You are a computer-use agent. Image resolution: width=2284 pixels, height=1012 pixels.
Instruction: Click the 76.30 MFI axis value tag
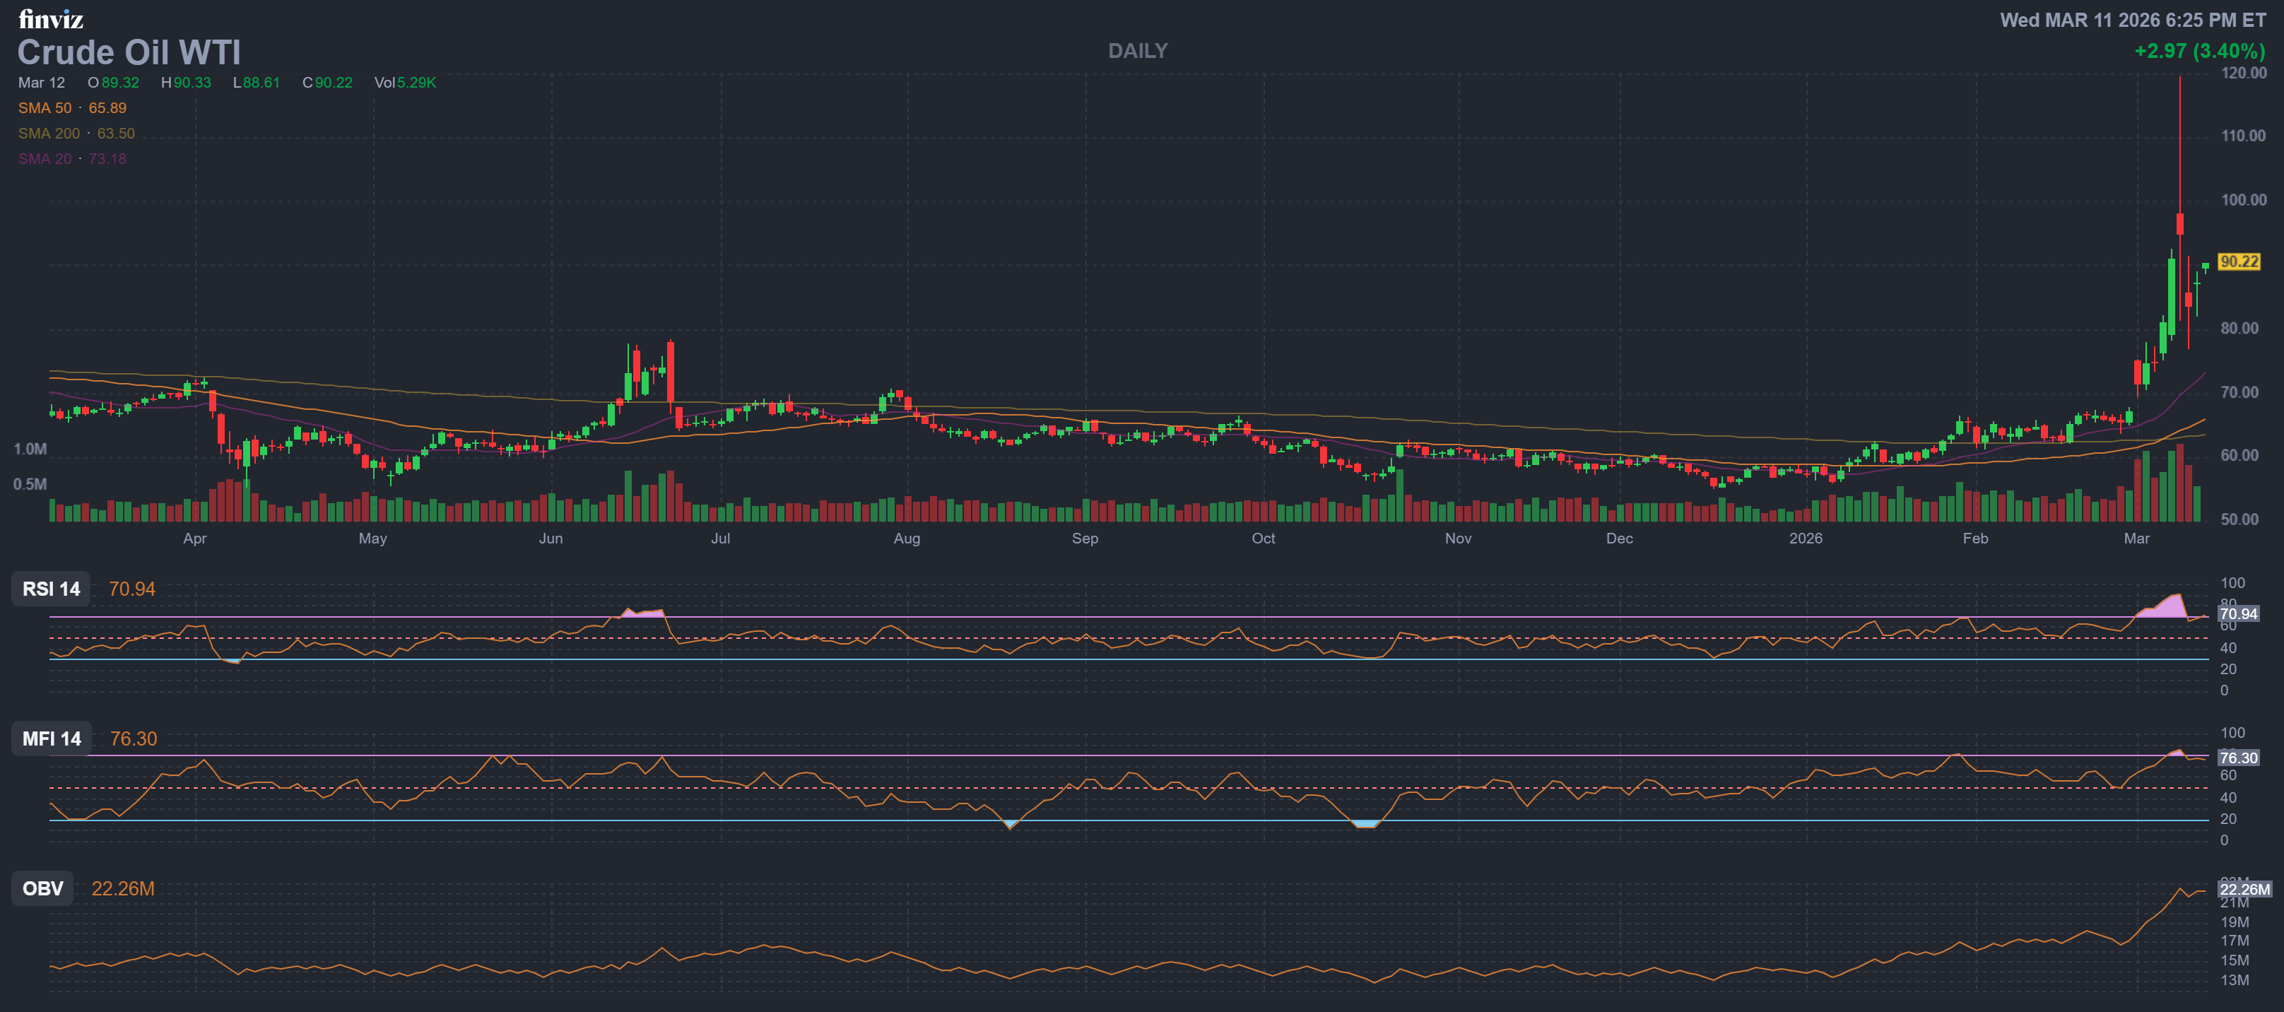tap(2238, 758)
